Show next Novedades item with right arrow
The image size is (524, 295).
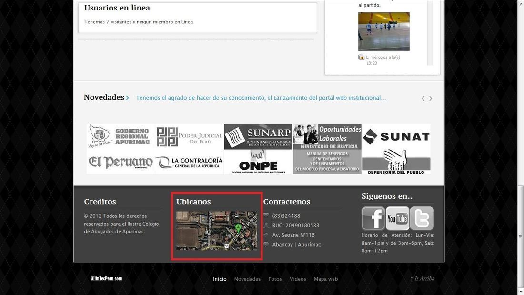[x=431, y=98]
